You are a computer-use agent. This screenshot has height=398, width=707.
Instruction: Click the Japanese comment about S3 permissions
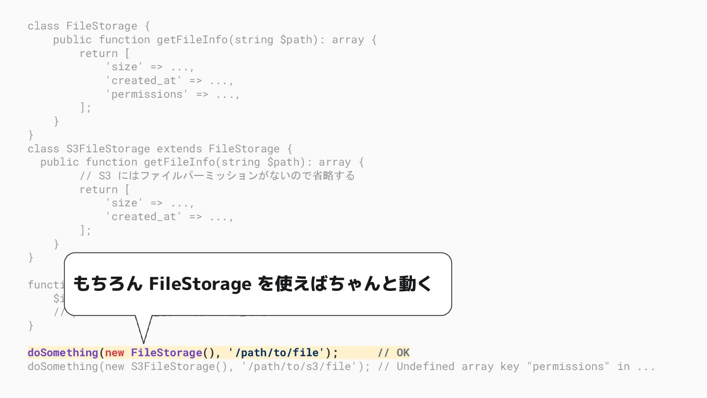pos(217,176)
